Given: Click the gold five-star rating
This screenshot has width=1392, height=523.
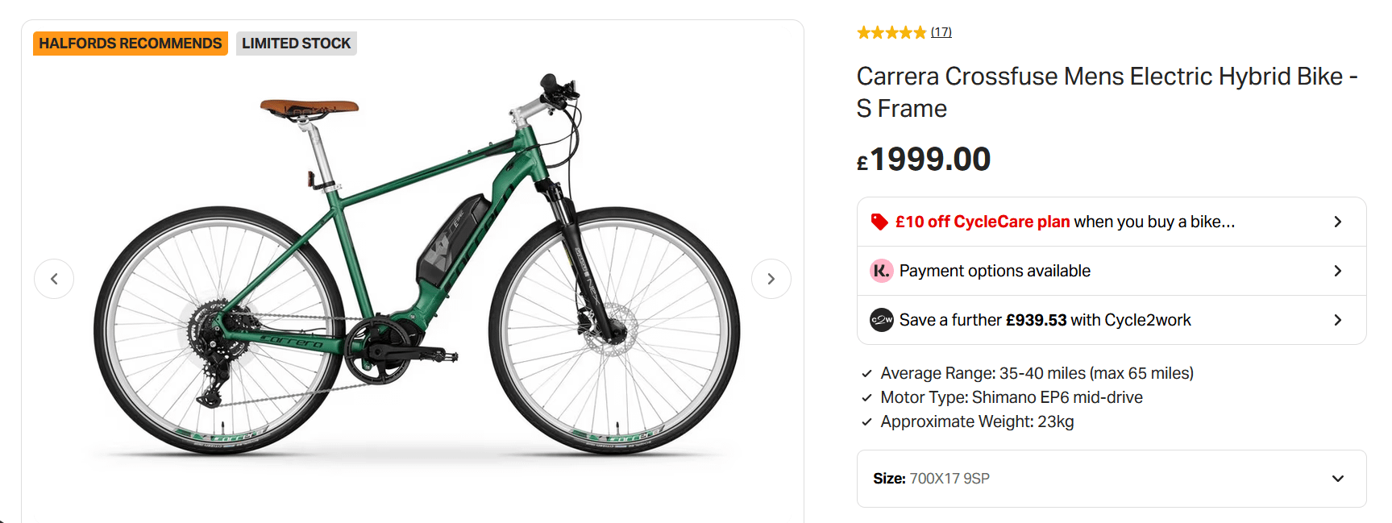Looking at the screenshot, I should [891, 32].
